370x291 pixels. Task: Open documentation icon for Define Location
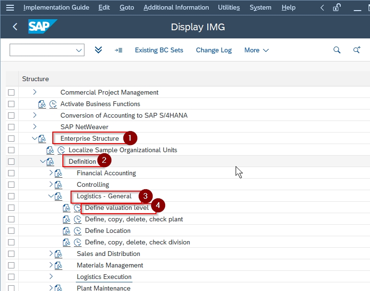67,231
